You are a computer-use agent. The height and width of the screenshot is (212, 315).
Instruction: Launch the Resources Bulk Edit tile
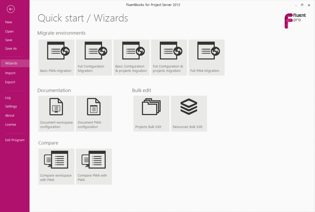coord(189,113)
